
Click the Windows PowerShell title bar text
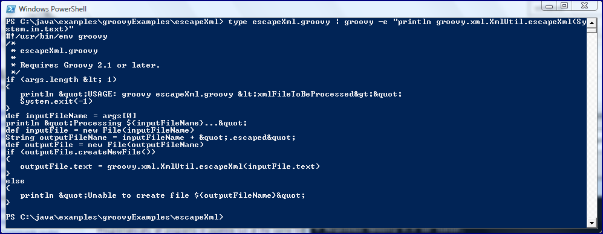53,9
